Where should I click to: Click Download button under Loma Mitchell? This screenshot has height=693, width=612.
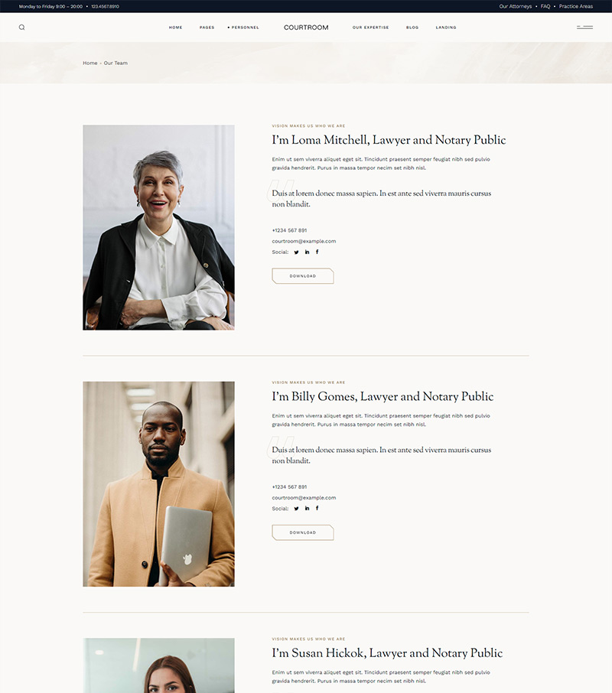coord(303,276)
